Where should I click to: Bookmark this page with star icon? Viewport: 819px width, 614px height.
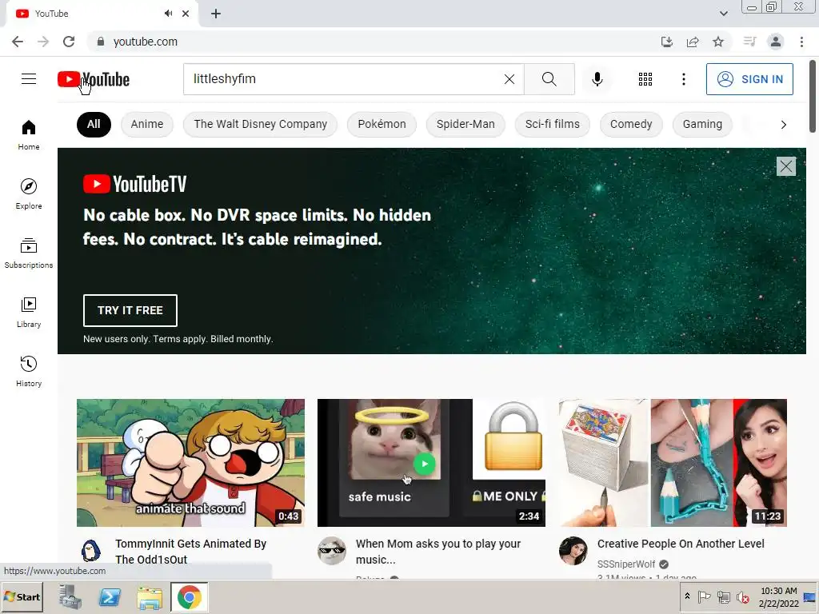(718, 42)
